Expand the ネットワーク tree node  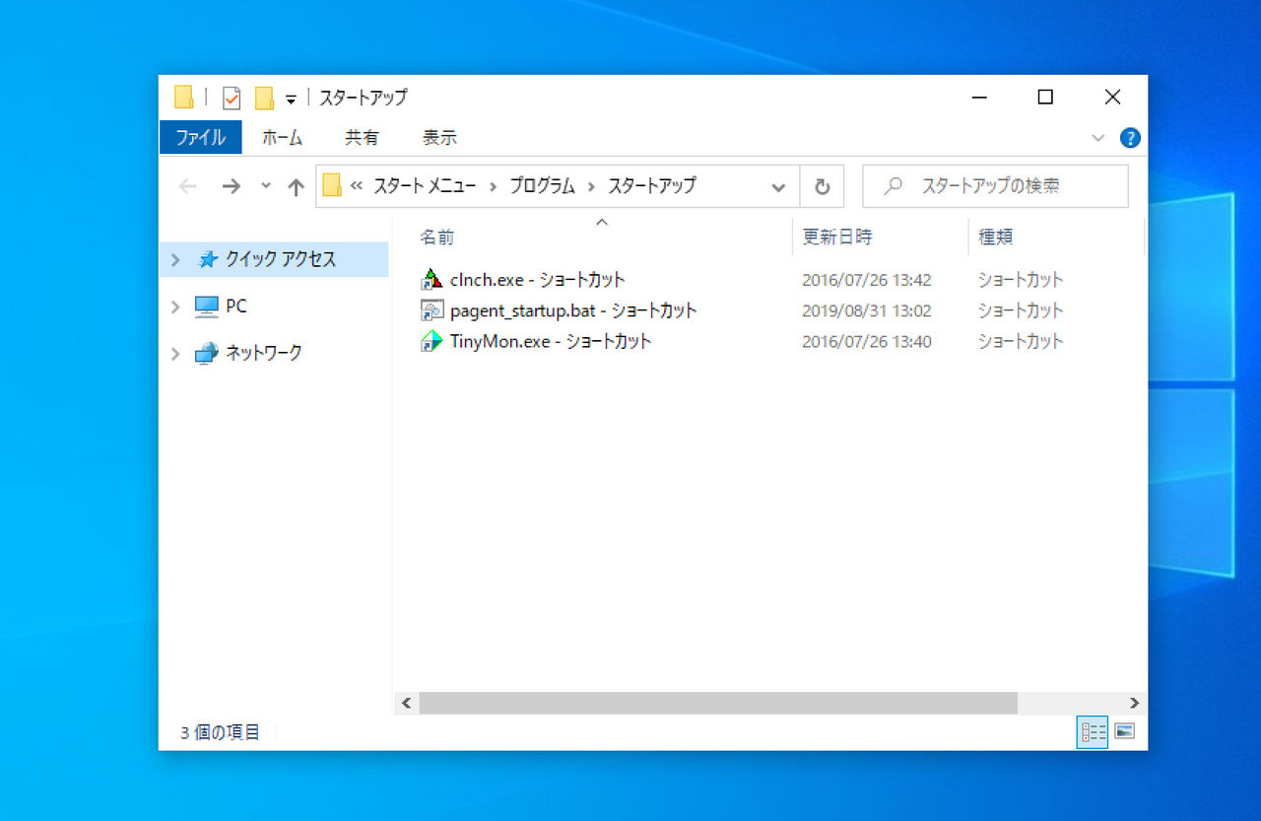pyautogui.click(x=175, y=353)
